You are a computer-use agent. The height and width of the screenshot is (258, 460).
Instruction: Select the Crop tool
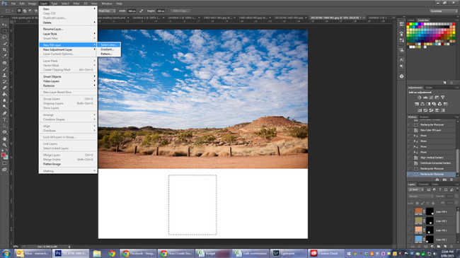coord(4,50)
